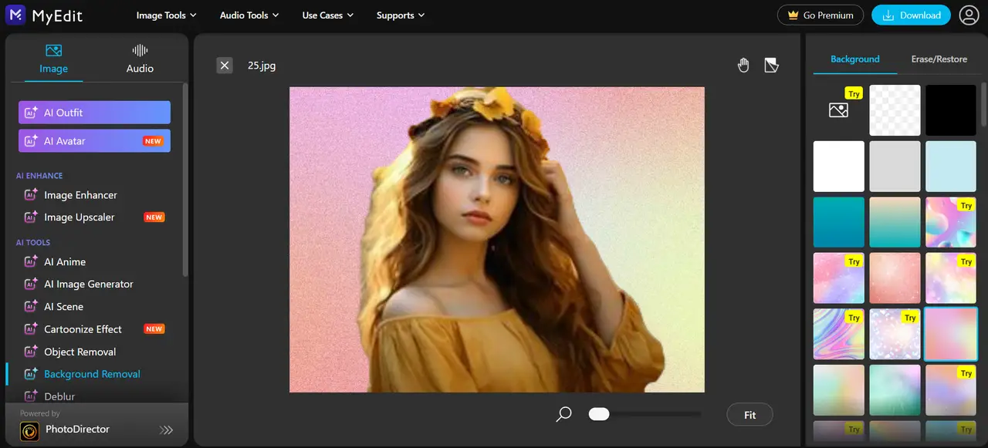This screenshot has width=988, height=448.
Task: Open the Supports dropdown menu
Action: pyautogui.click(x=401, y=15)
